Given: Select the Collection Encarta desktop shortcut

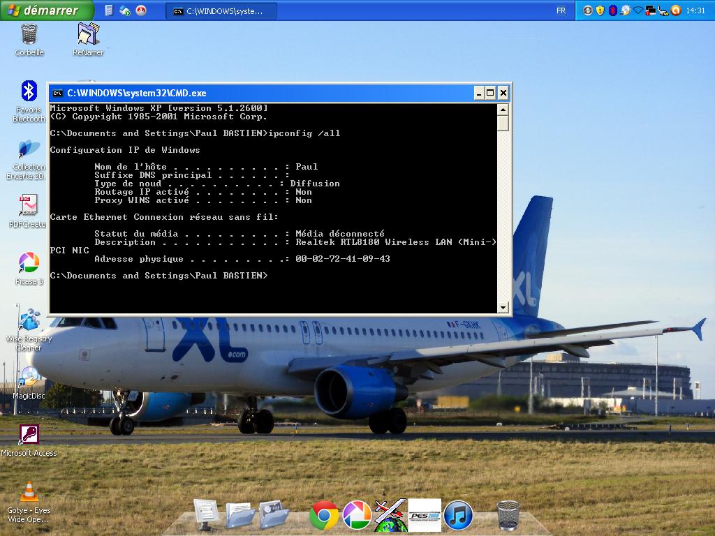Looking at the screenshot, I should click(x=27, y=160).
